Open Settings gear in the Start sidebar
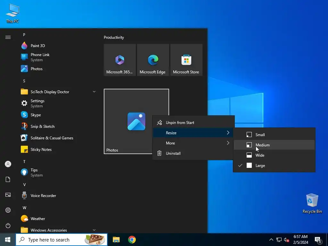 pyautogui.click(x=8, y=210)
